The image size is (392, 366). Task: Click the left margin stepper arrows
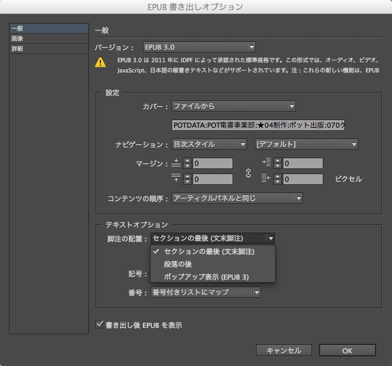pos(278,163)
